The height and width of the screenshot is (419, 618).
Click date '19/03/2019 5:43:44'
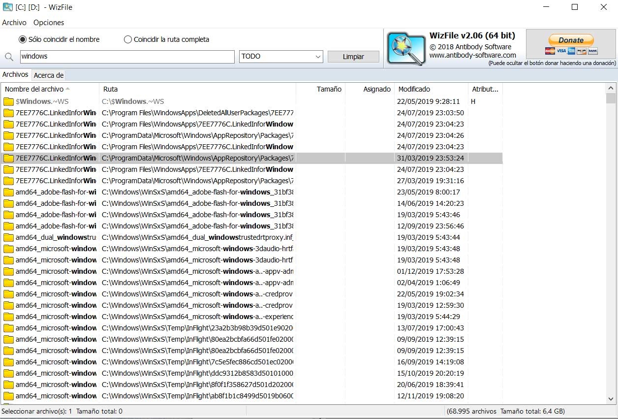[429, 237]
